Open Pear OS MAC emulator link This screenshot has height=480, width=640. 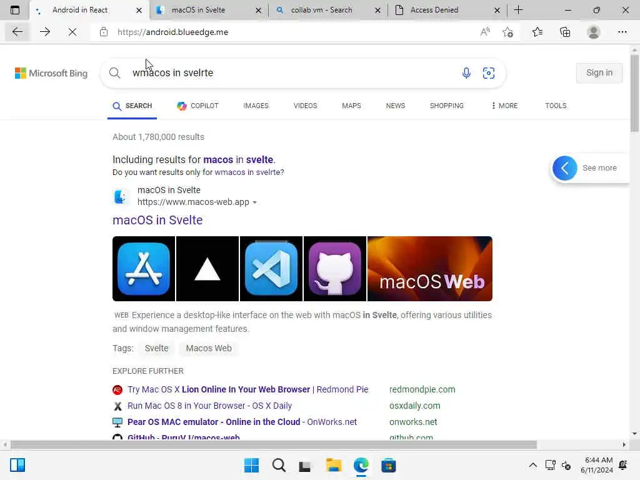[242, 422]
